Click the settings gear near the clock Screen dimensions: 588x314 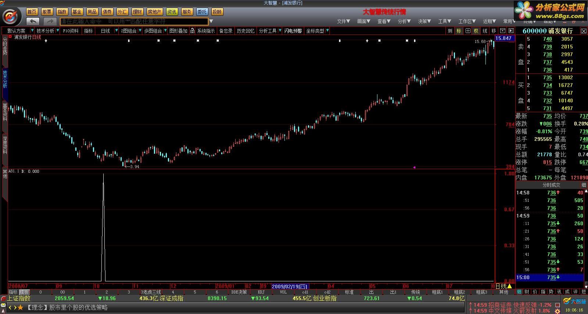[x=558, y=311]
